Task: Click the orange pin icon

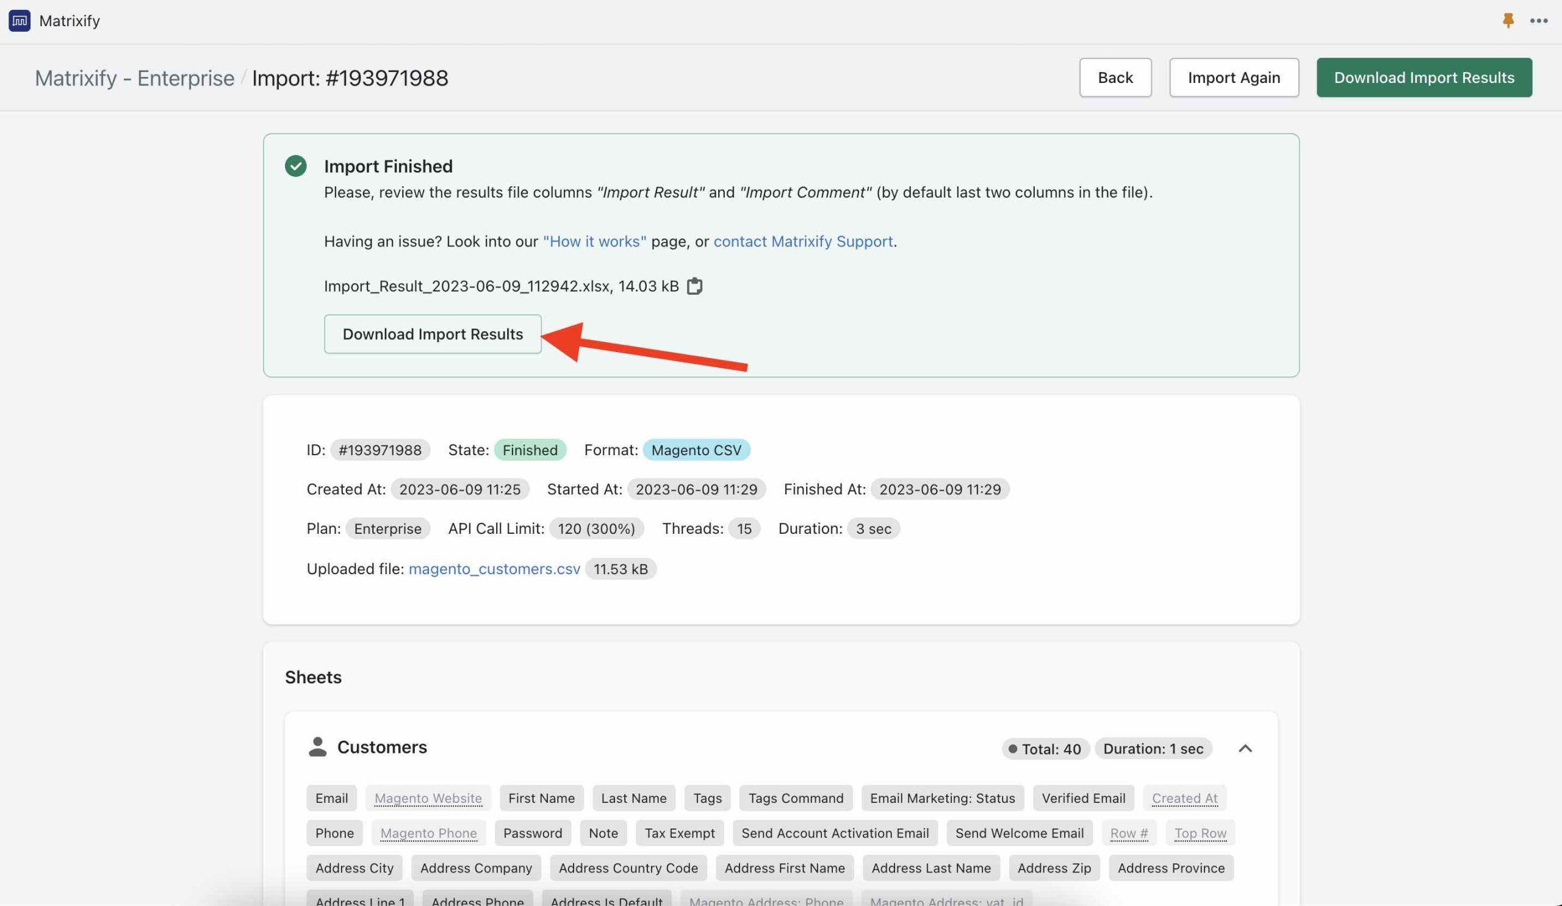Action: [x=1508, y=21]
